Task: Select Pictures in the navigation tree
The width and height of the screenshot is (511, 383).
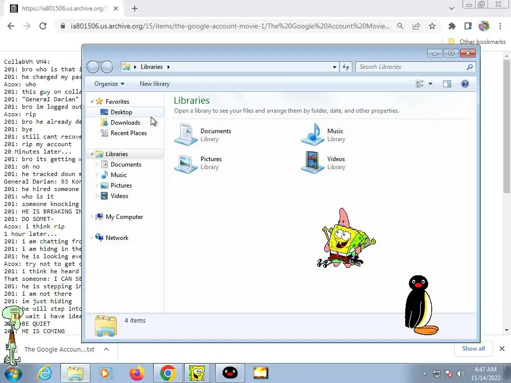Action: pyautogui.click(x=121, y=186)
